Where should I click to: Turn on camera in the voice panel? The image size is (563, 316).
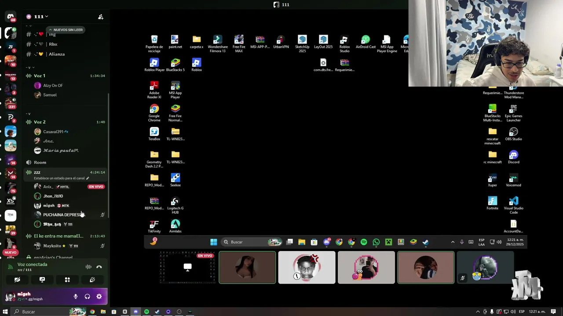(x=17, y=280)
